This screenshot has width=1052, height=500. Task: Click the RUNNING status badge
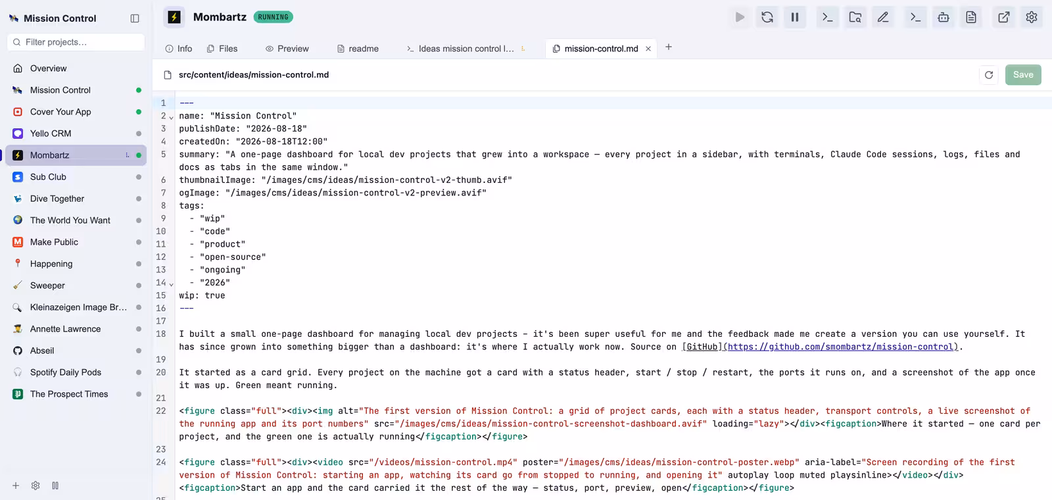[x=274, y=17]
